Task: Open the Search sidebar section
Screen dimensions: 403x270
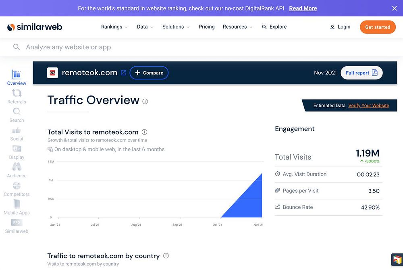Action: 17,115
